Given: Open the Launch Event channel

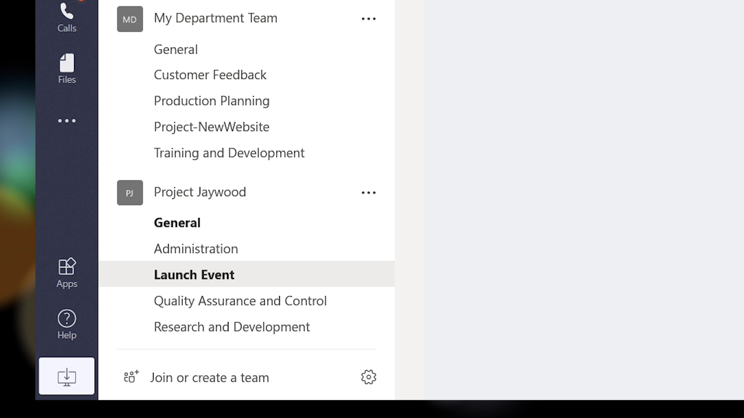Looking at the screenshot, I should coord(246,274).
